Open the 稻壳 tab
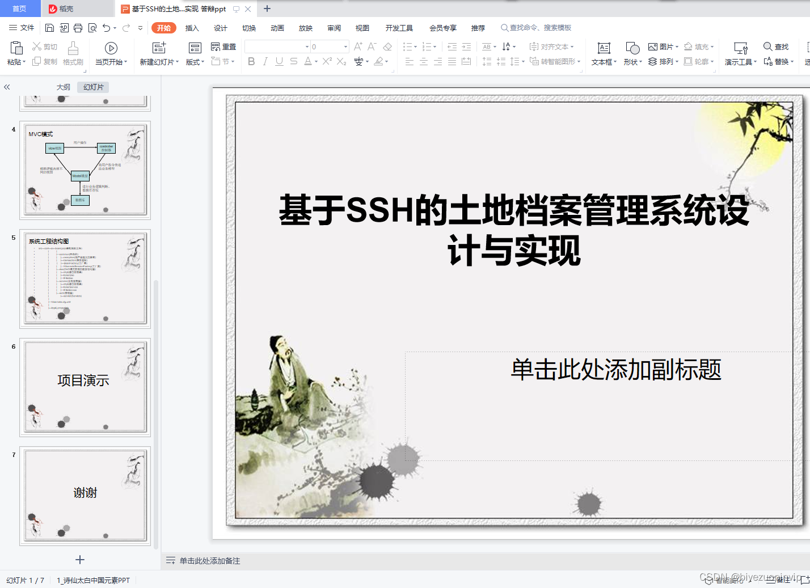 tap(78, 9)
